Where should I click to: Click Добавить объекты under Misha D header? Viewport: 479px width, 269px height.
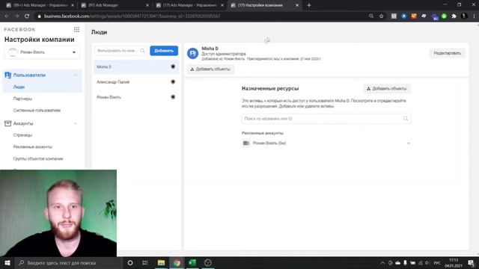click(210, 69)
